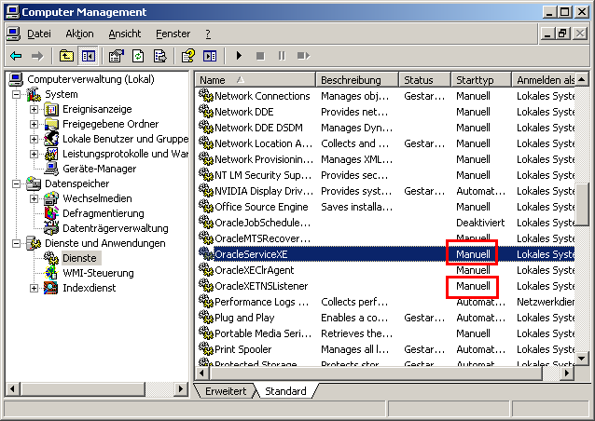Click the Computer Management menu bar icon
595x421 pixels.
13,34
